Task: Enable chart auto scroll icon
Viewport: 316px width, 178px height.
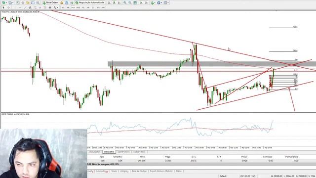Action: pos(141,2)
